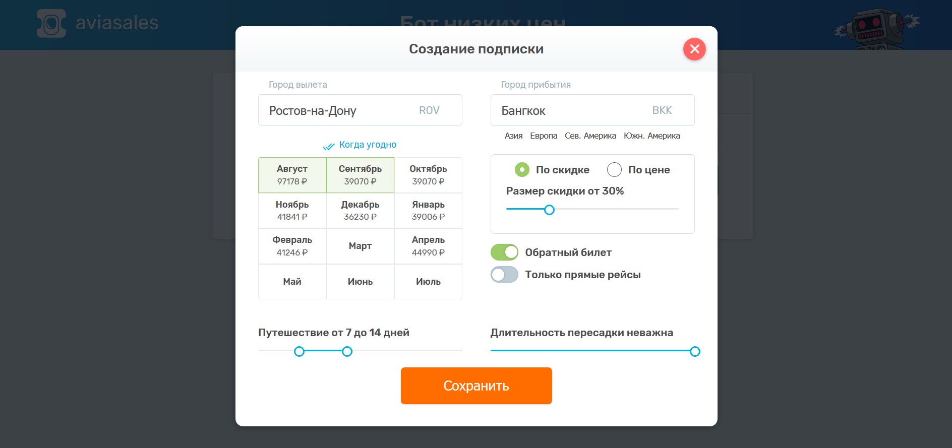Enable the 'Только прямые рейсы' toggle
This screenshot has height=448, width=952.
coord(504,275)
